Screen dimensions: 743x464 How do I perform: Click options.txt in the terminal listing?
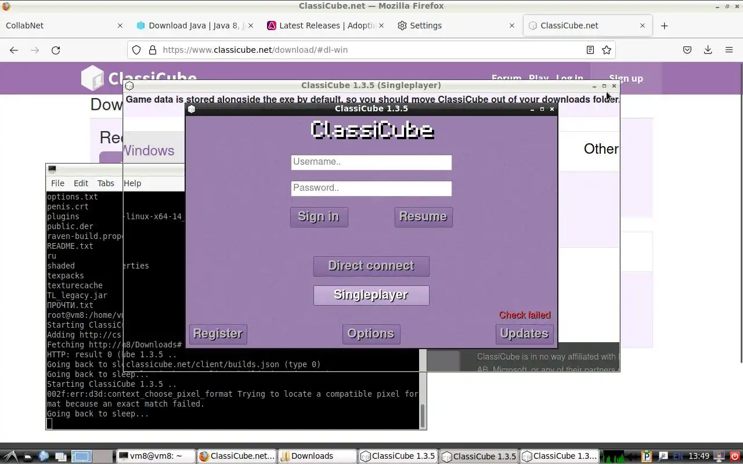pos(73,197)
